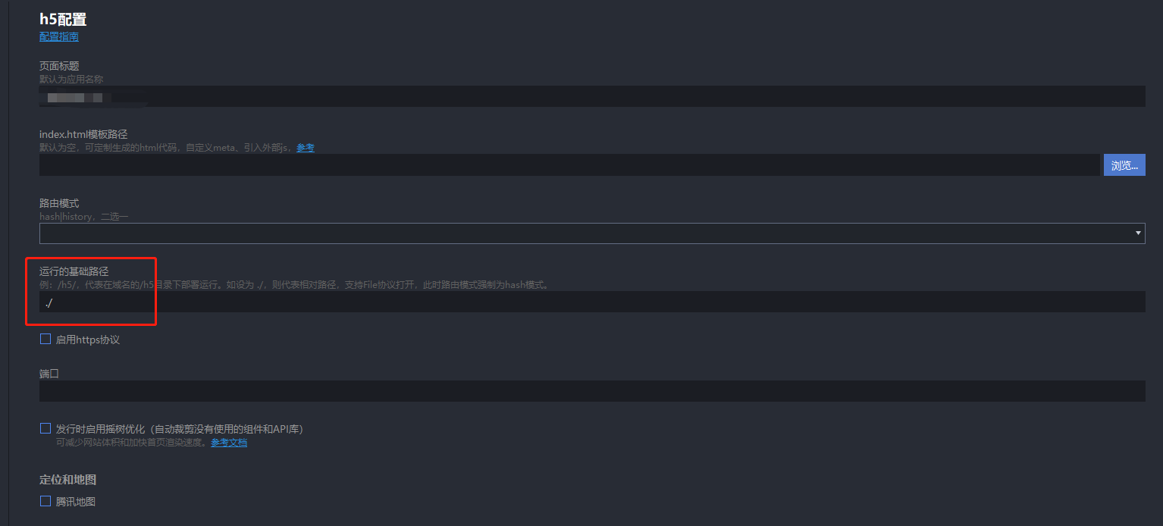Click the 定位和地图 section heading
Image resolution: width=1163 pixels, height=526 pixels.
point(67,480)
